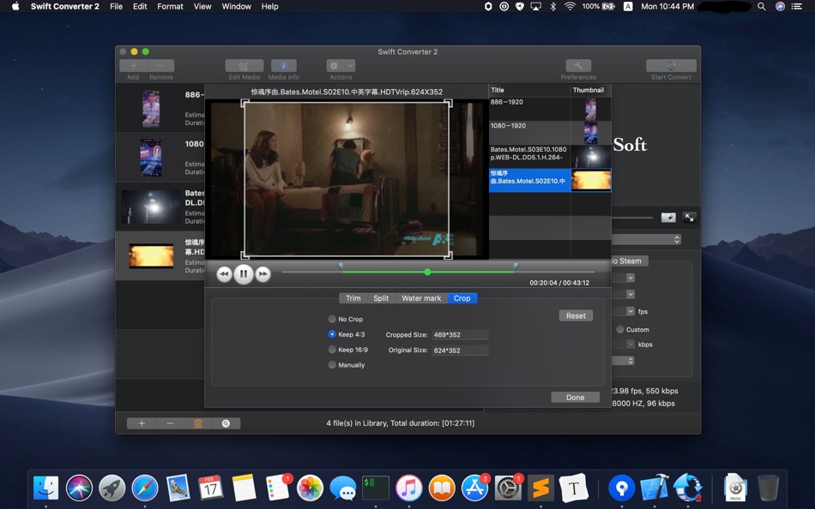
Task: Pause the video playback
Action: pyautogui.click(x=244, y=273)
